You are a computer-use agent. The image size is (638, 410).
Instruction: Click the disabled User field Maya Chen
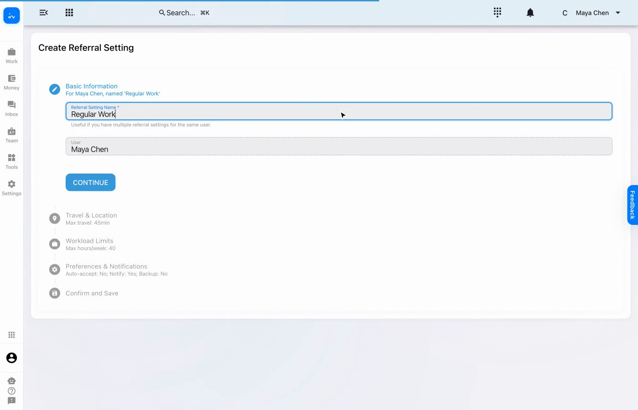[339, 146]
